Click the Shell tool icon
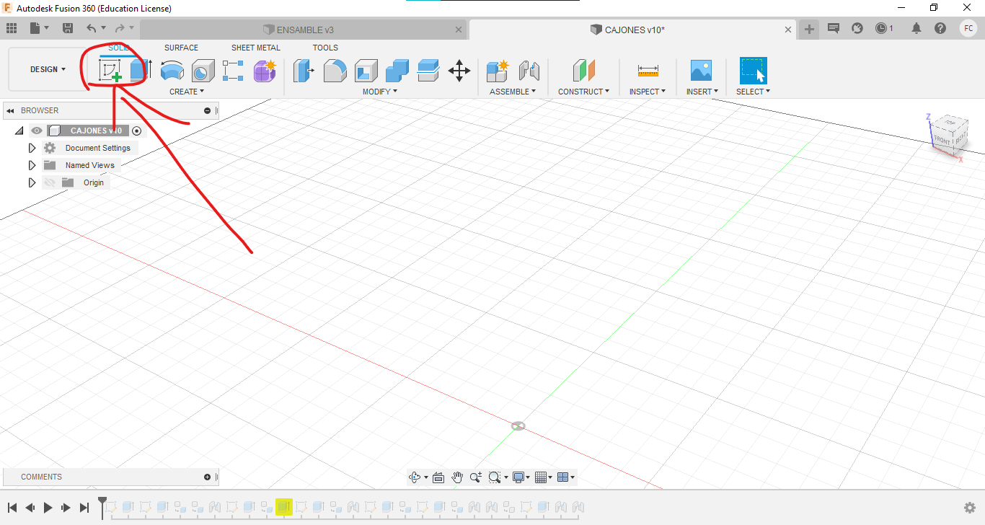 (x=366, y=71)
